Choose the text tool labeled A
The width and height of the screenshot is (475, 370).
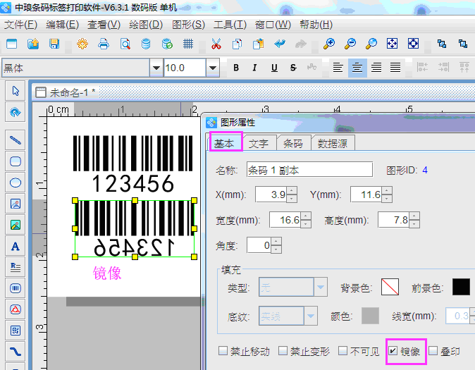(x=15, y=246)
